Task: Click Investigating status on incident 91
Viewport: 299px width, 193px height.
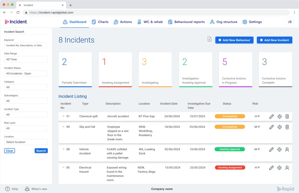Action: click(x=230, y=116)
